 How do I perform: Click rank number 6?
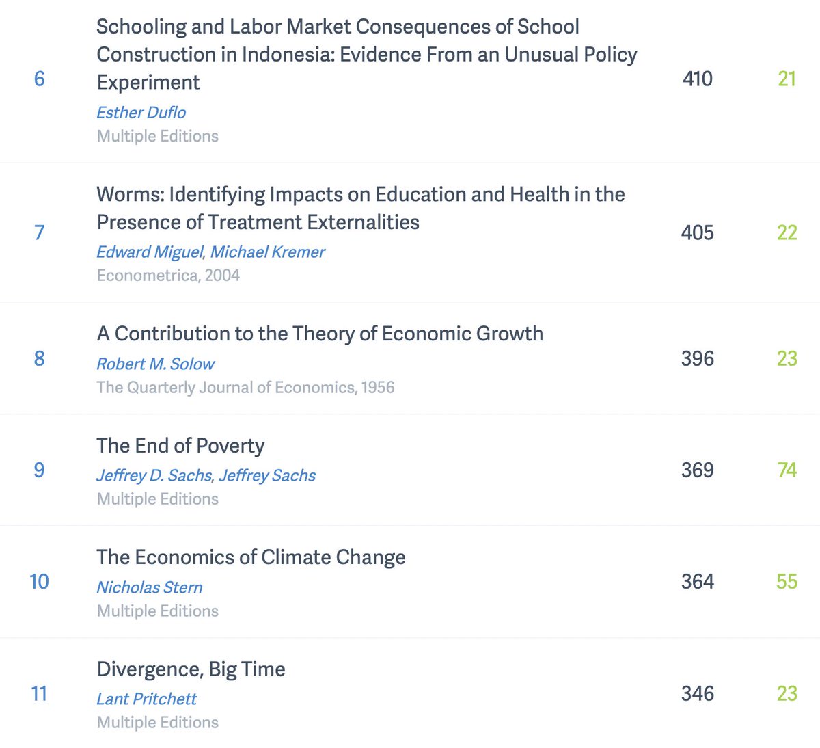[39, 79]
